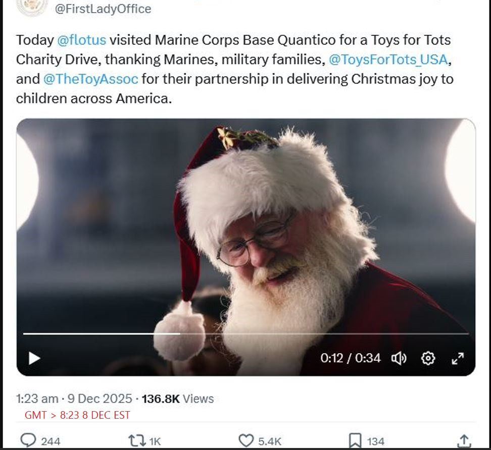Viewport: 491px width, 450px height.
Task: Open the @FirstLadyOffice handle
Action: tap(103, 9)
